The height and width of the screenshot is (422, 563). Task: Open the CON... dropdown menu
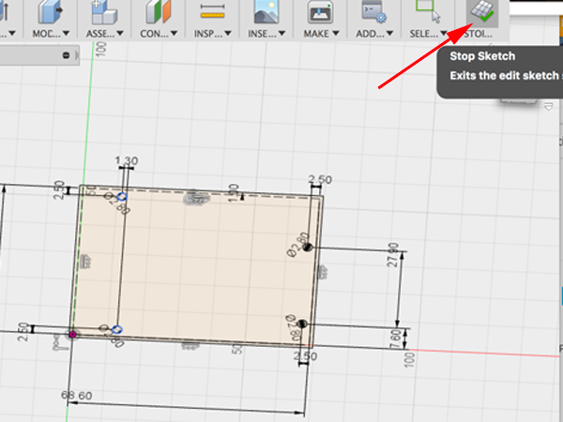[x=159, y=34]
